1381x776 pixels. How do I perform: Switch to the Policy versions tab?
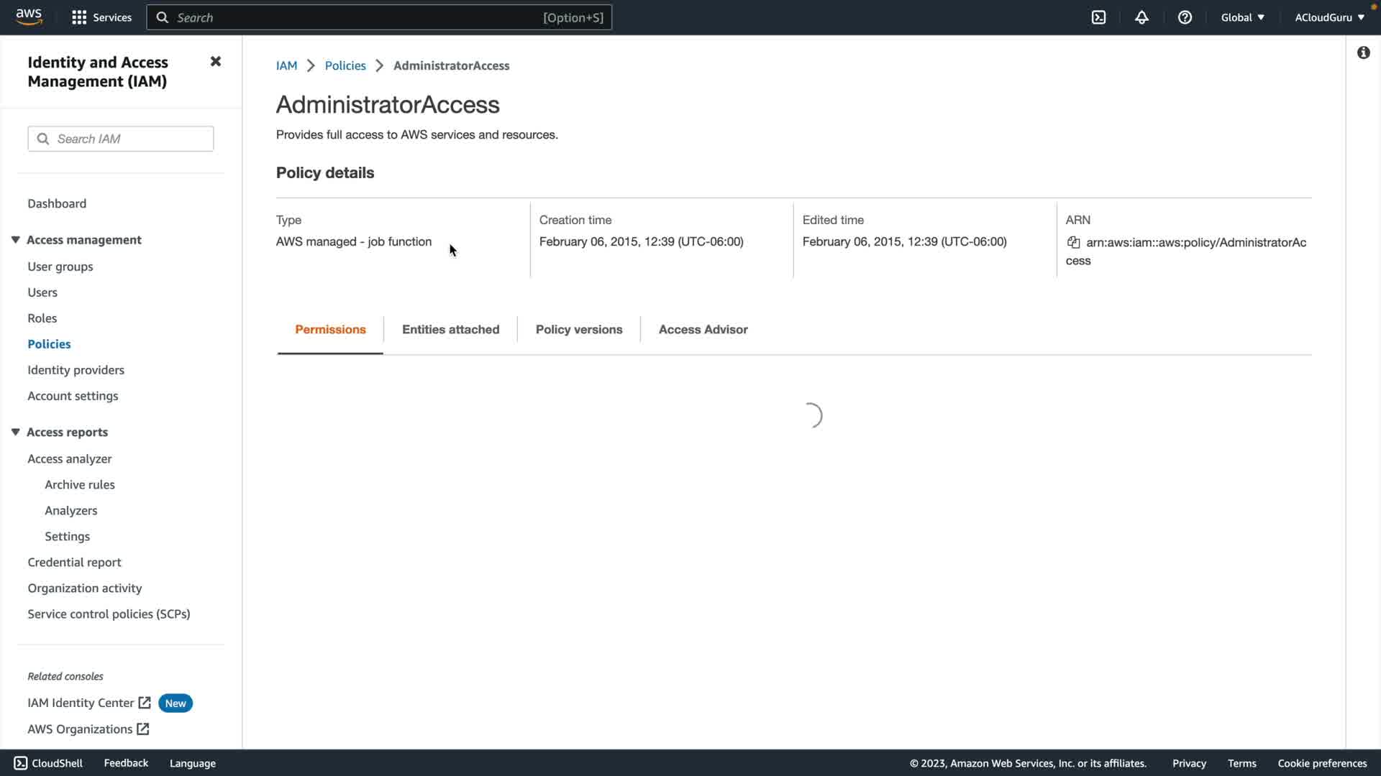(x=578, y=329)
